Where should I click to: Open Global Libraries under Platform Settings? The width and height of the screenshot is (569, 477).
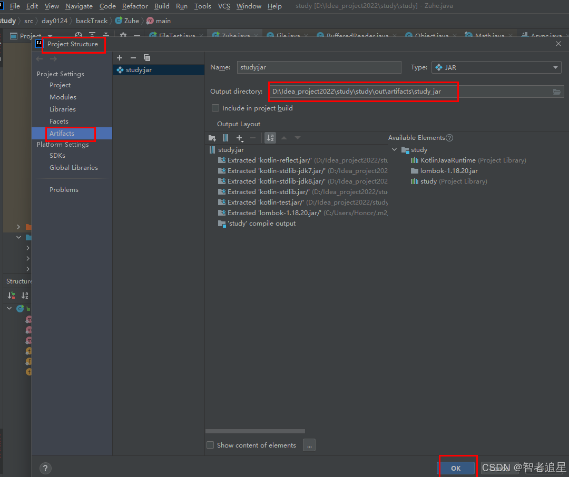pos(74,168)
